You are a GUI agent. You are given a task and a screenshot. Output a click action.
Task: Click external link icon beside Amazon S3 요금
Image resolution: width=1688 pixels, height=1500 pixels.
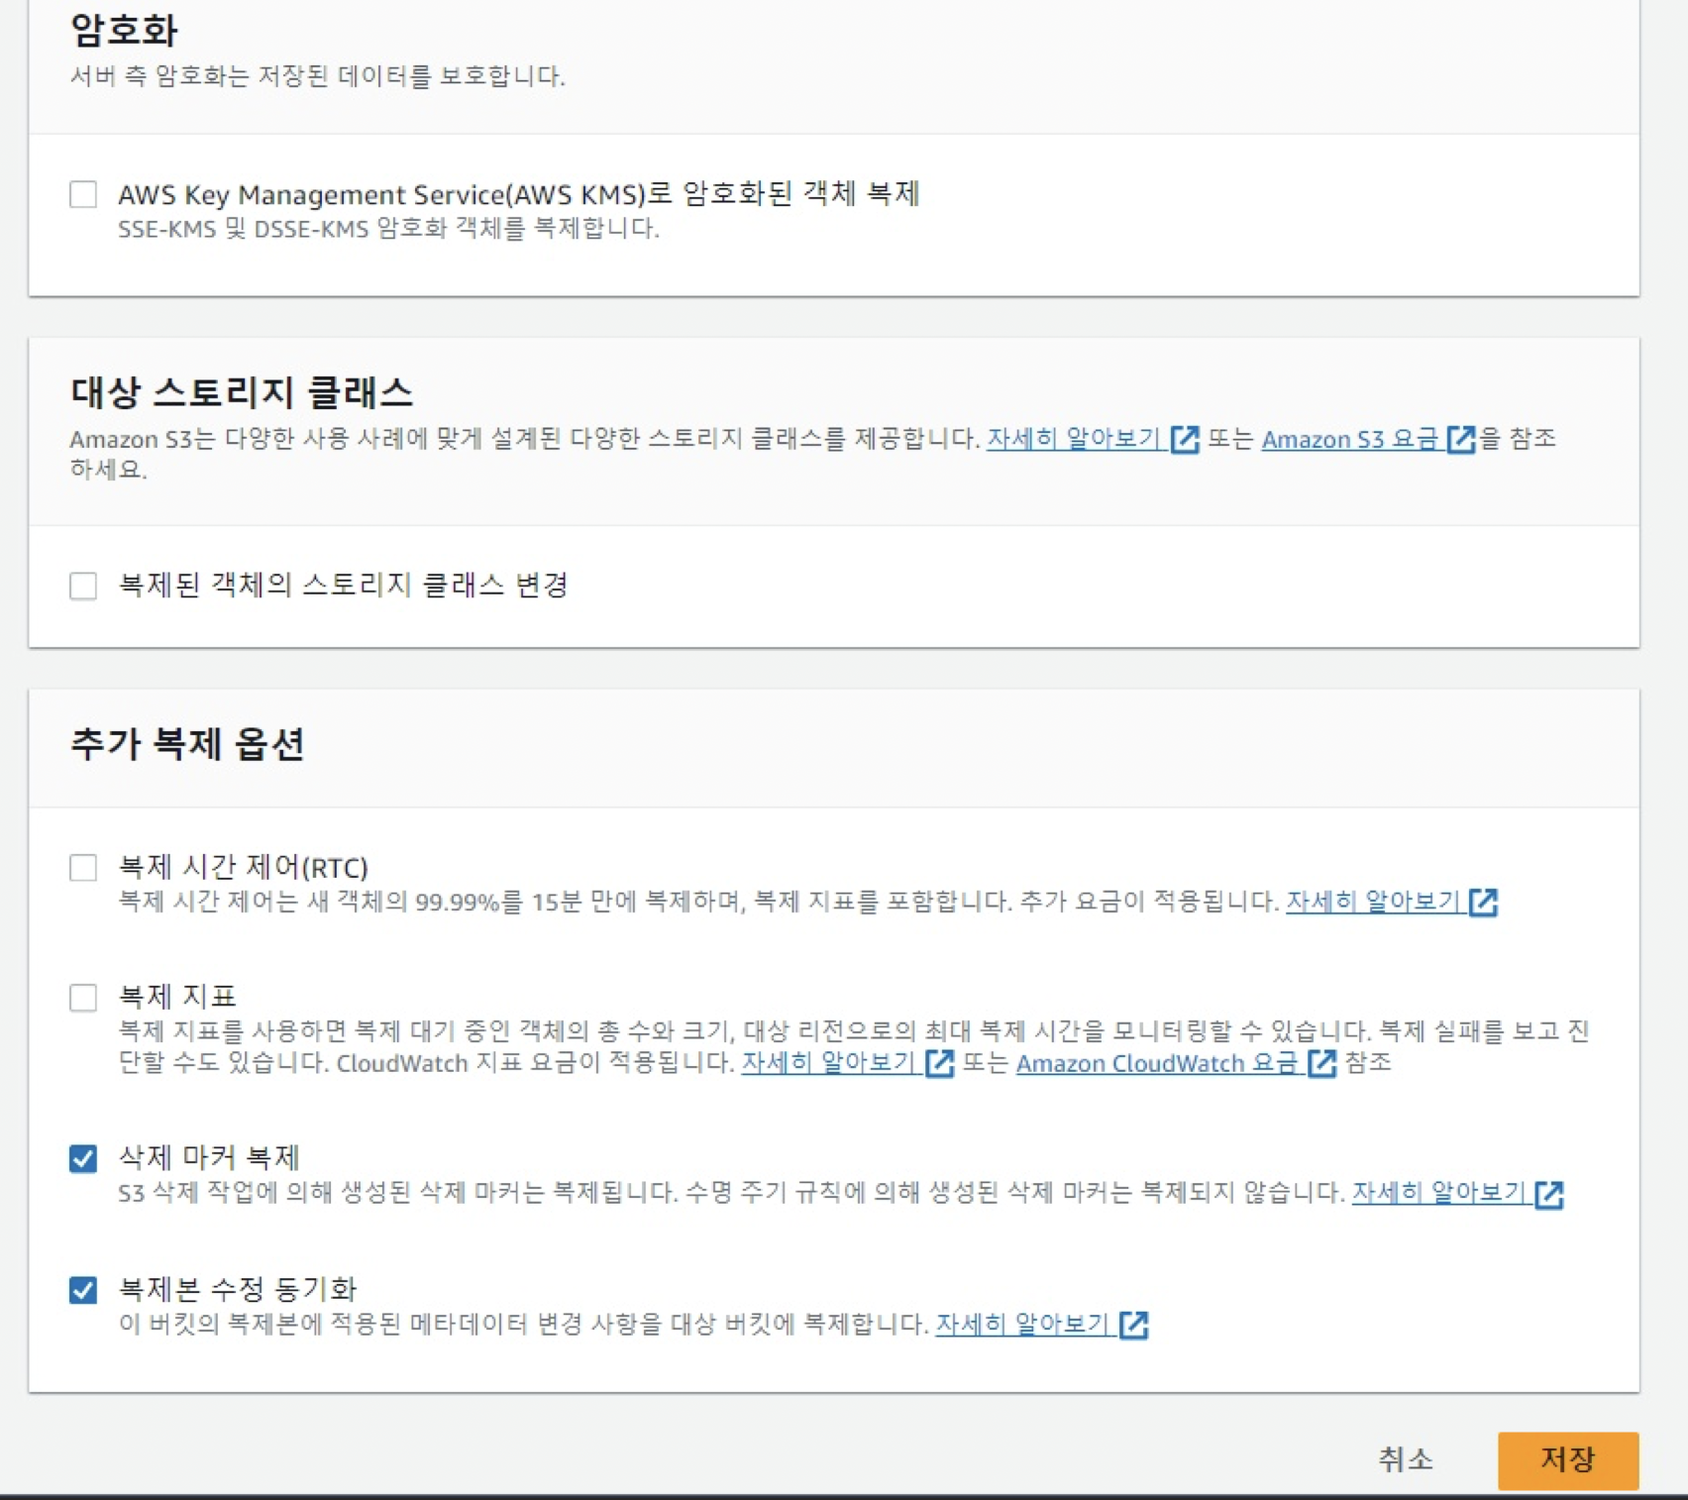1461,439
